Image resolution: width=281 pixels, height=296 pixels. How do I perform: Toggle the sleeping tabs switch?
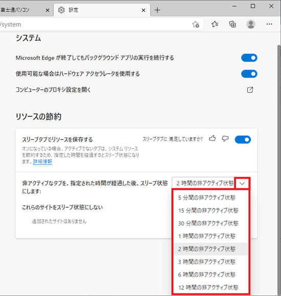(243, 139)
